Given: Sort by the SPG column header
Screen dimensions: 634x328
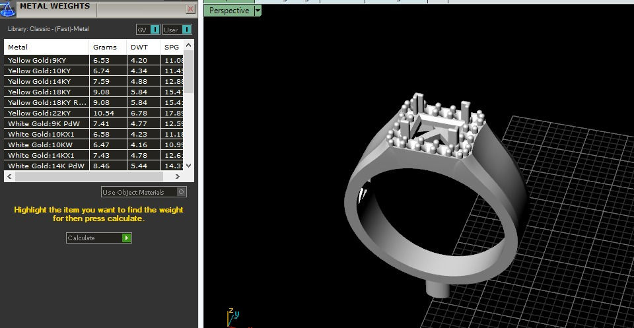Looking at the screenshot, I should (x=172, y=48).
